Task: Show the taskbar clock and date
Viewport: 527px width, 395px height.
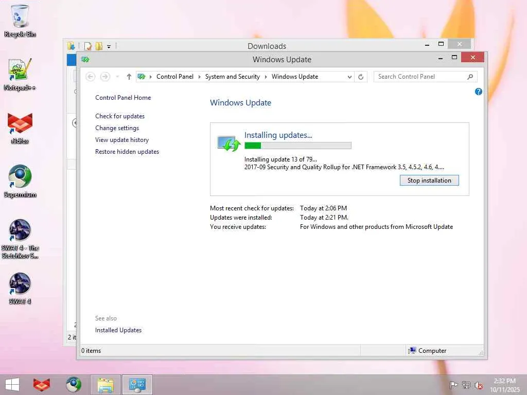Action: (505, 385)
